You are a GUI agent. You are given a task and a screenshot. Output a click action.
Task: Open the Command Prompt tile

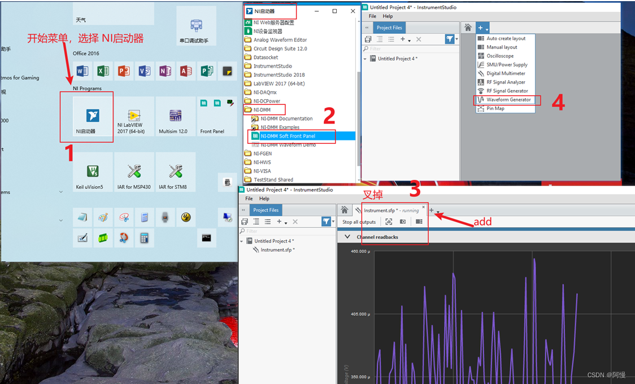(207, 238)
